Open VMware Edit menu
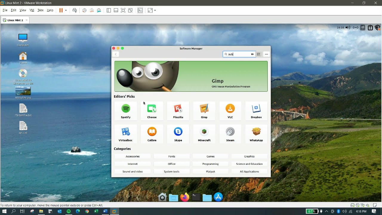 (x=14, y=10)
